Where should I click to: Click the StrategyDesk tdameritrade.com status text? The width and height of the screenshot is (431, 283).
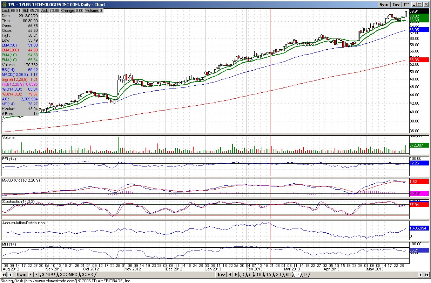pos(66,281)
